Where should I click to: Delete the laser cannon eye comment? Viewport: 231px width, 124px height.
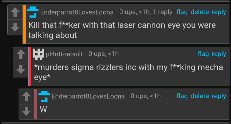200,12
